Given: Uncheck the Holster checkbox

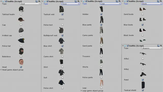Looking at the screenshot, I should point(101,14).
